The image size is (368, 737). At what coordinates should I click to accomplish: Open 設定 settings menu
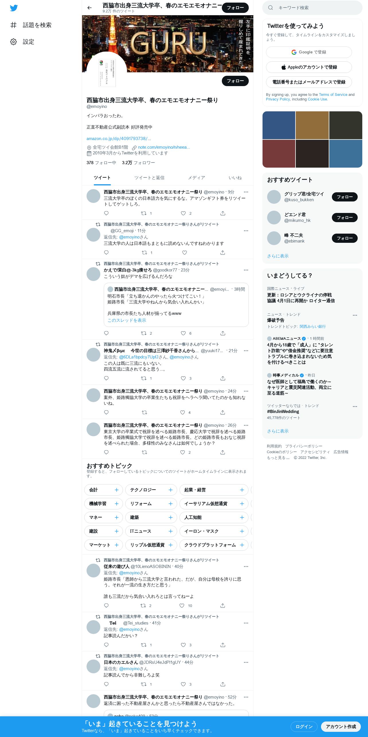[22, 42]
